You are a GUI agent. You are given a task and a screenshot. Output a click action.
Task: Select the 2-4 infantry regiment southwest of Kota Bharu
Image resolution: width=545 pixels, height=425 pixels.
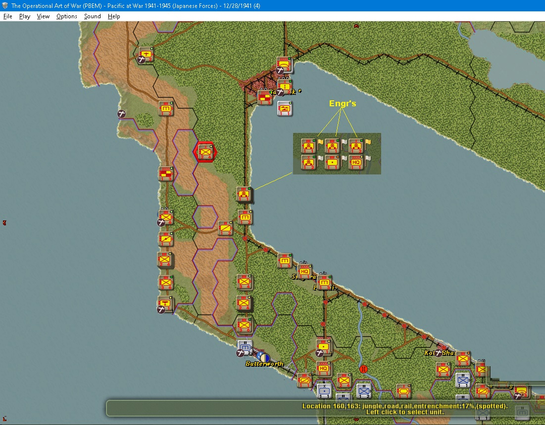[x=444, y=370]
